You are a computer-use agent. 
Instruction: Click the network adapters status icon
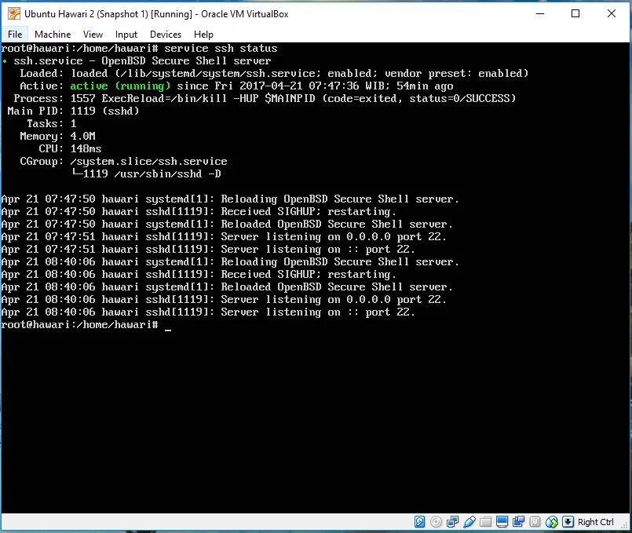[x=452, y=522]
